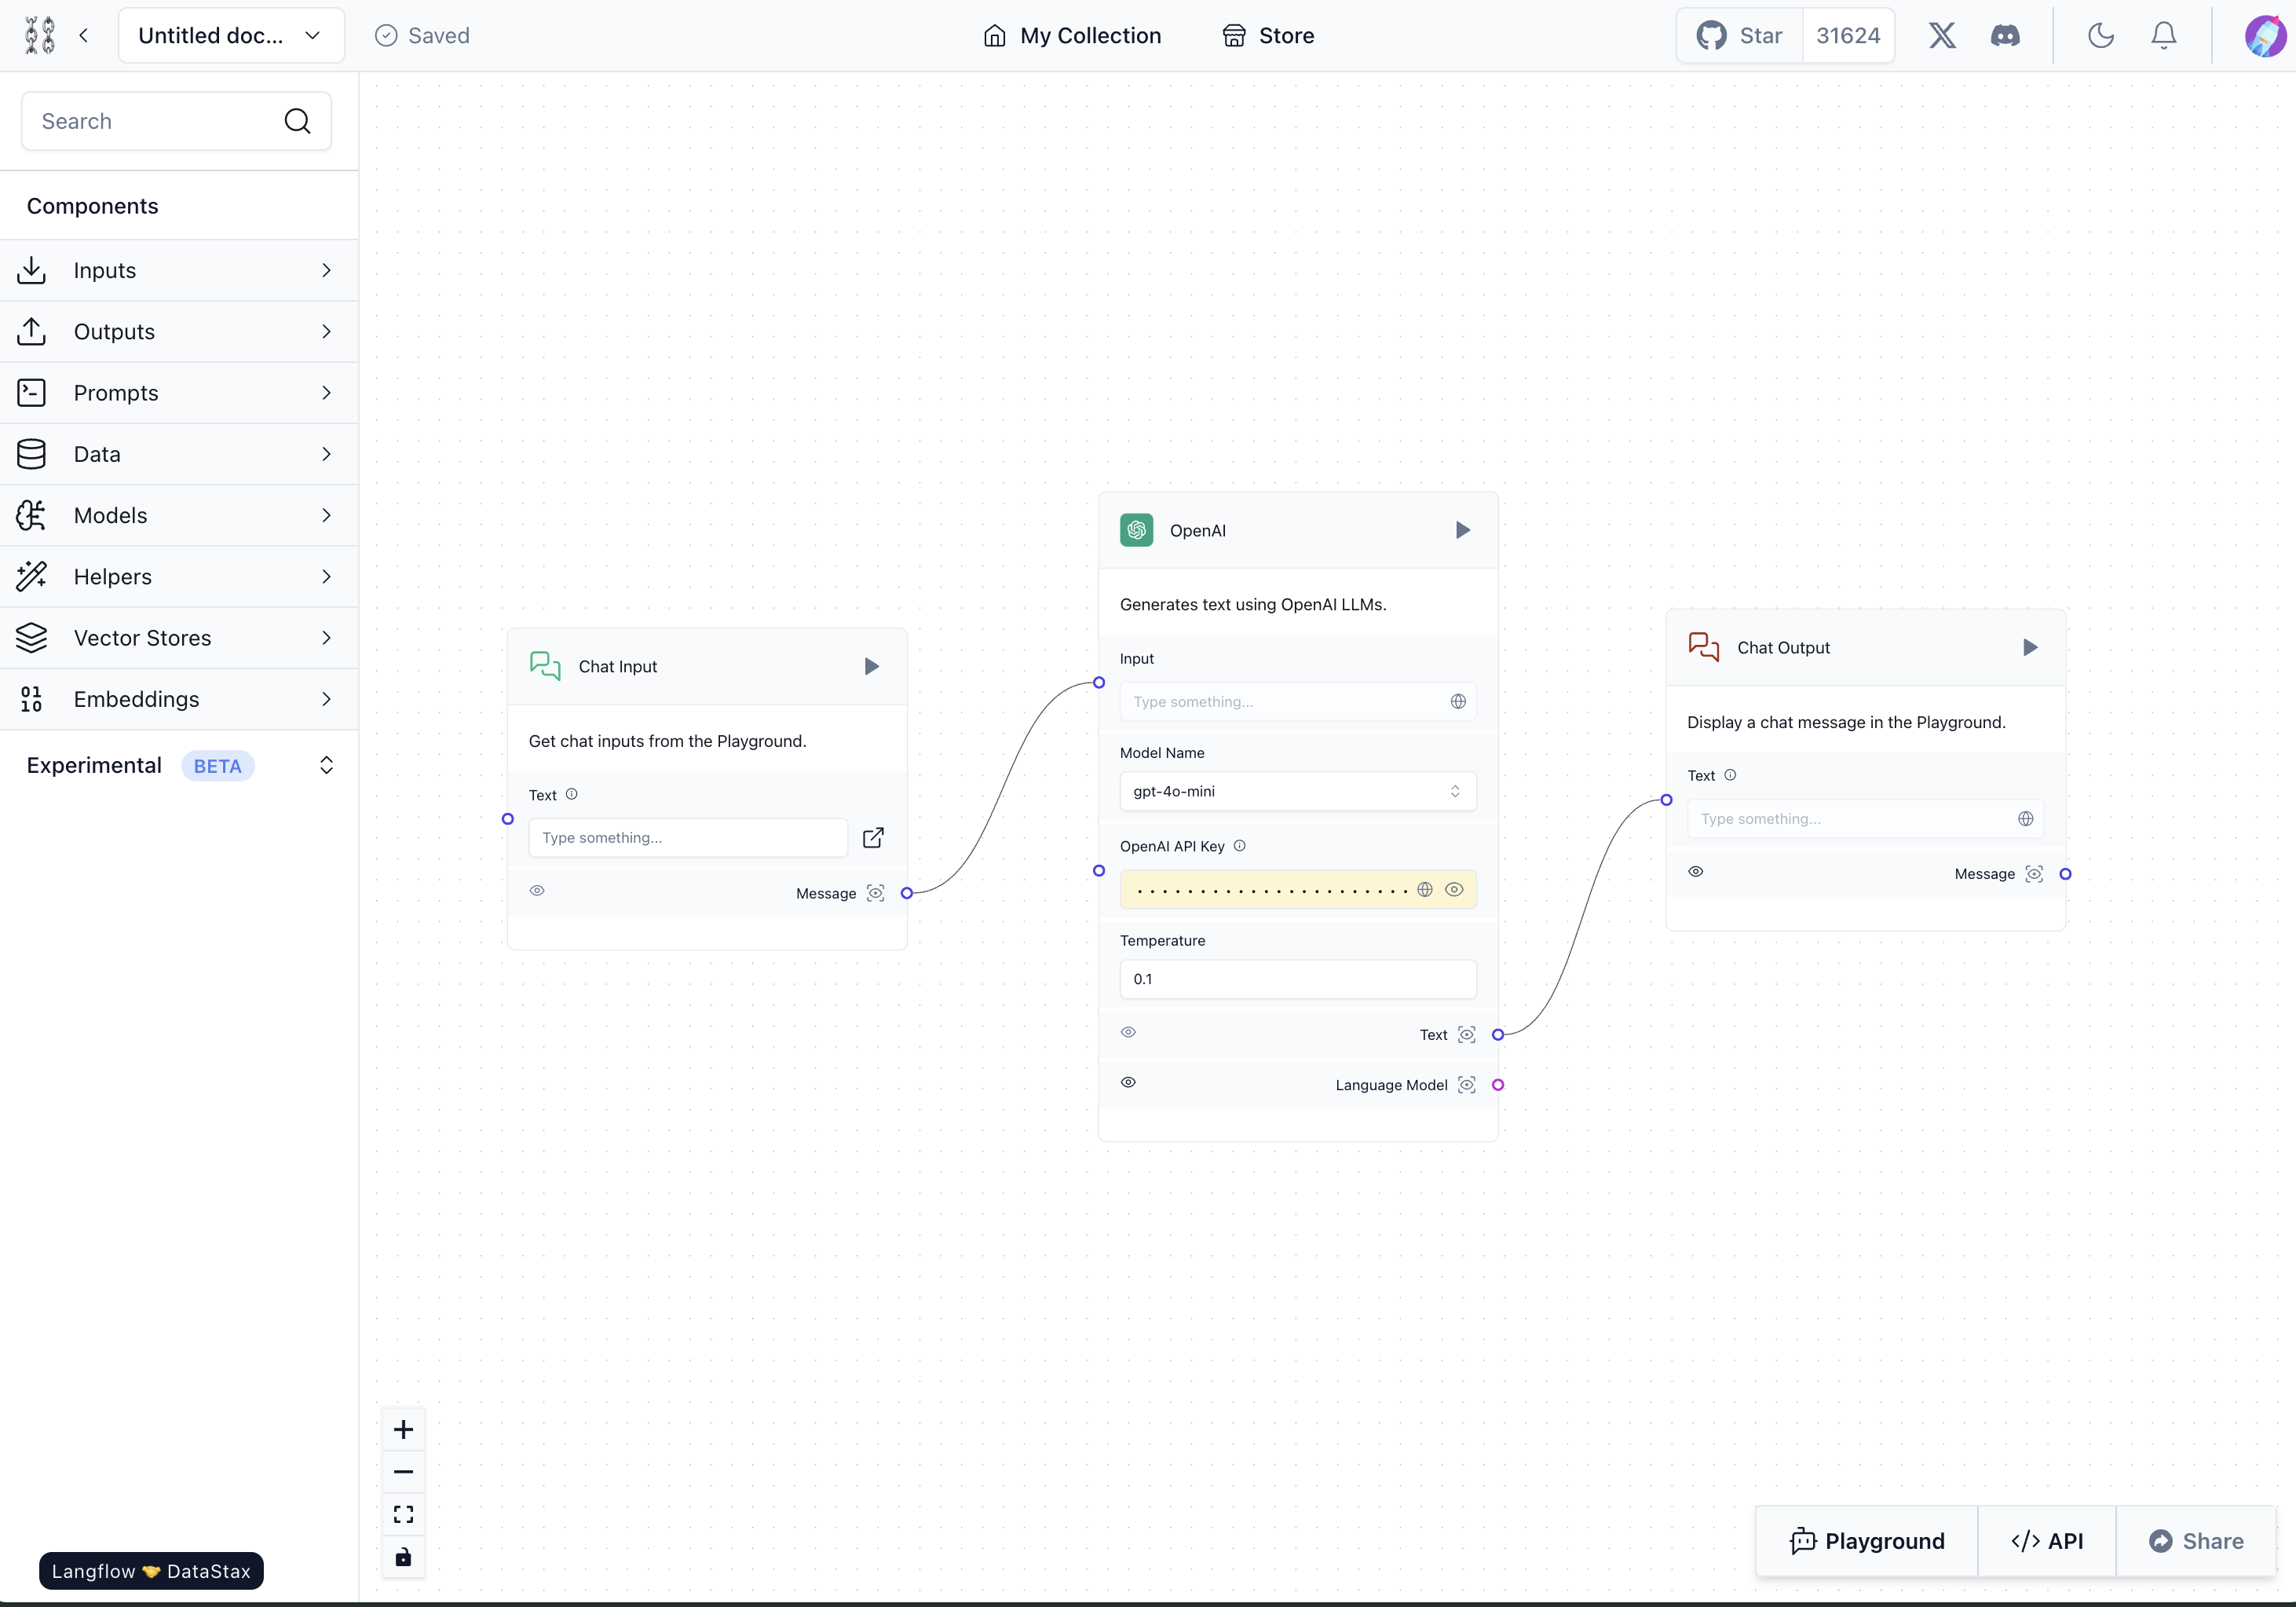Click Chat Output Text field
The width and height of the screenshot is (2296, 1607).
[x=1865, y=818]
